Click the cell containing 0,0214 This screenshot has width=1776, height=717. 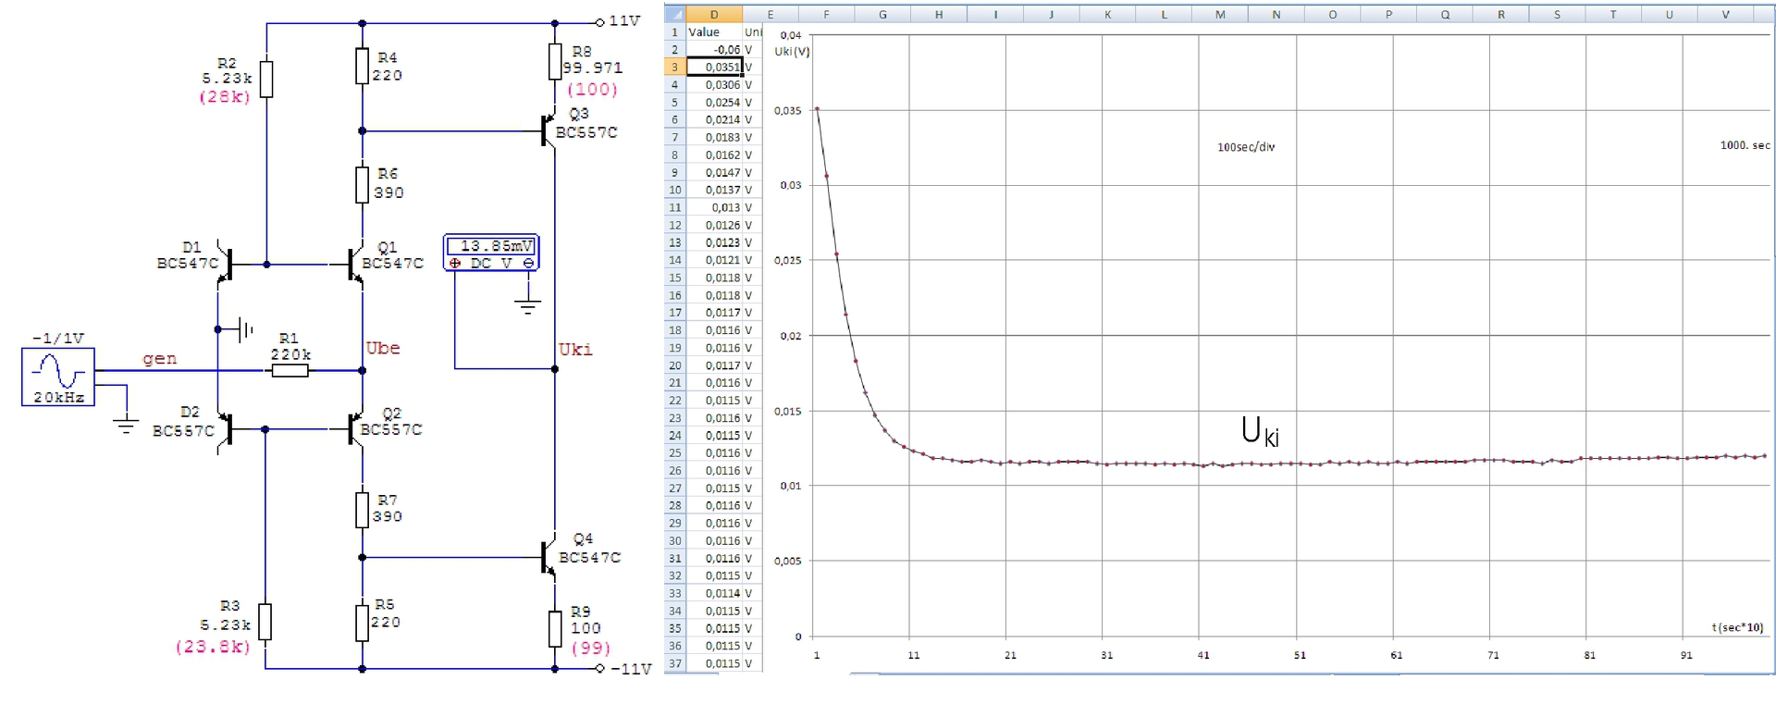(x=714, y=119)
